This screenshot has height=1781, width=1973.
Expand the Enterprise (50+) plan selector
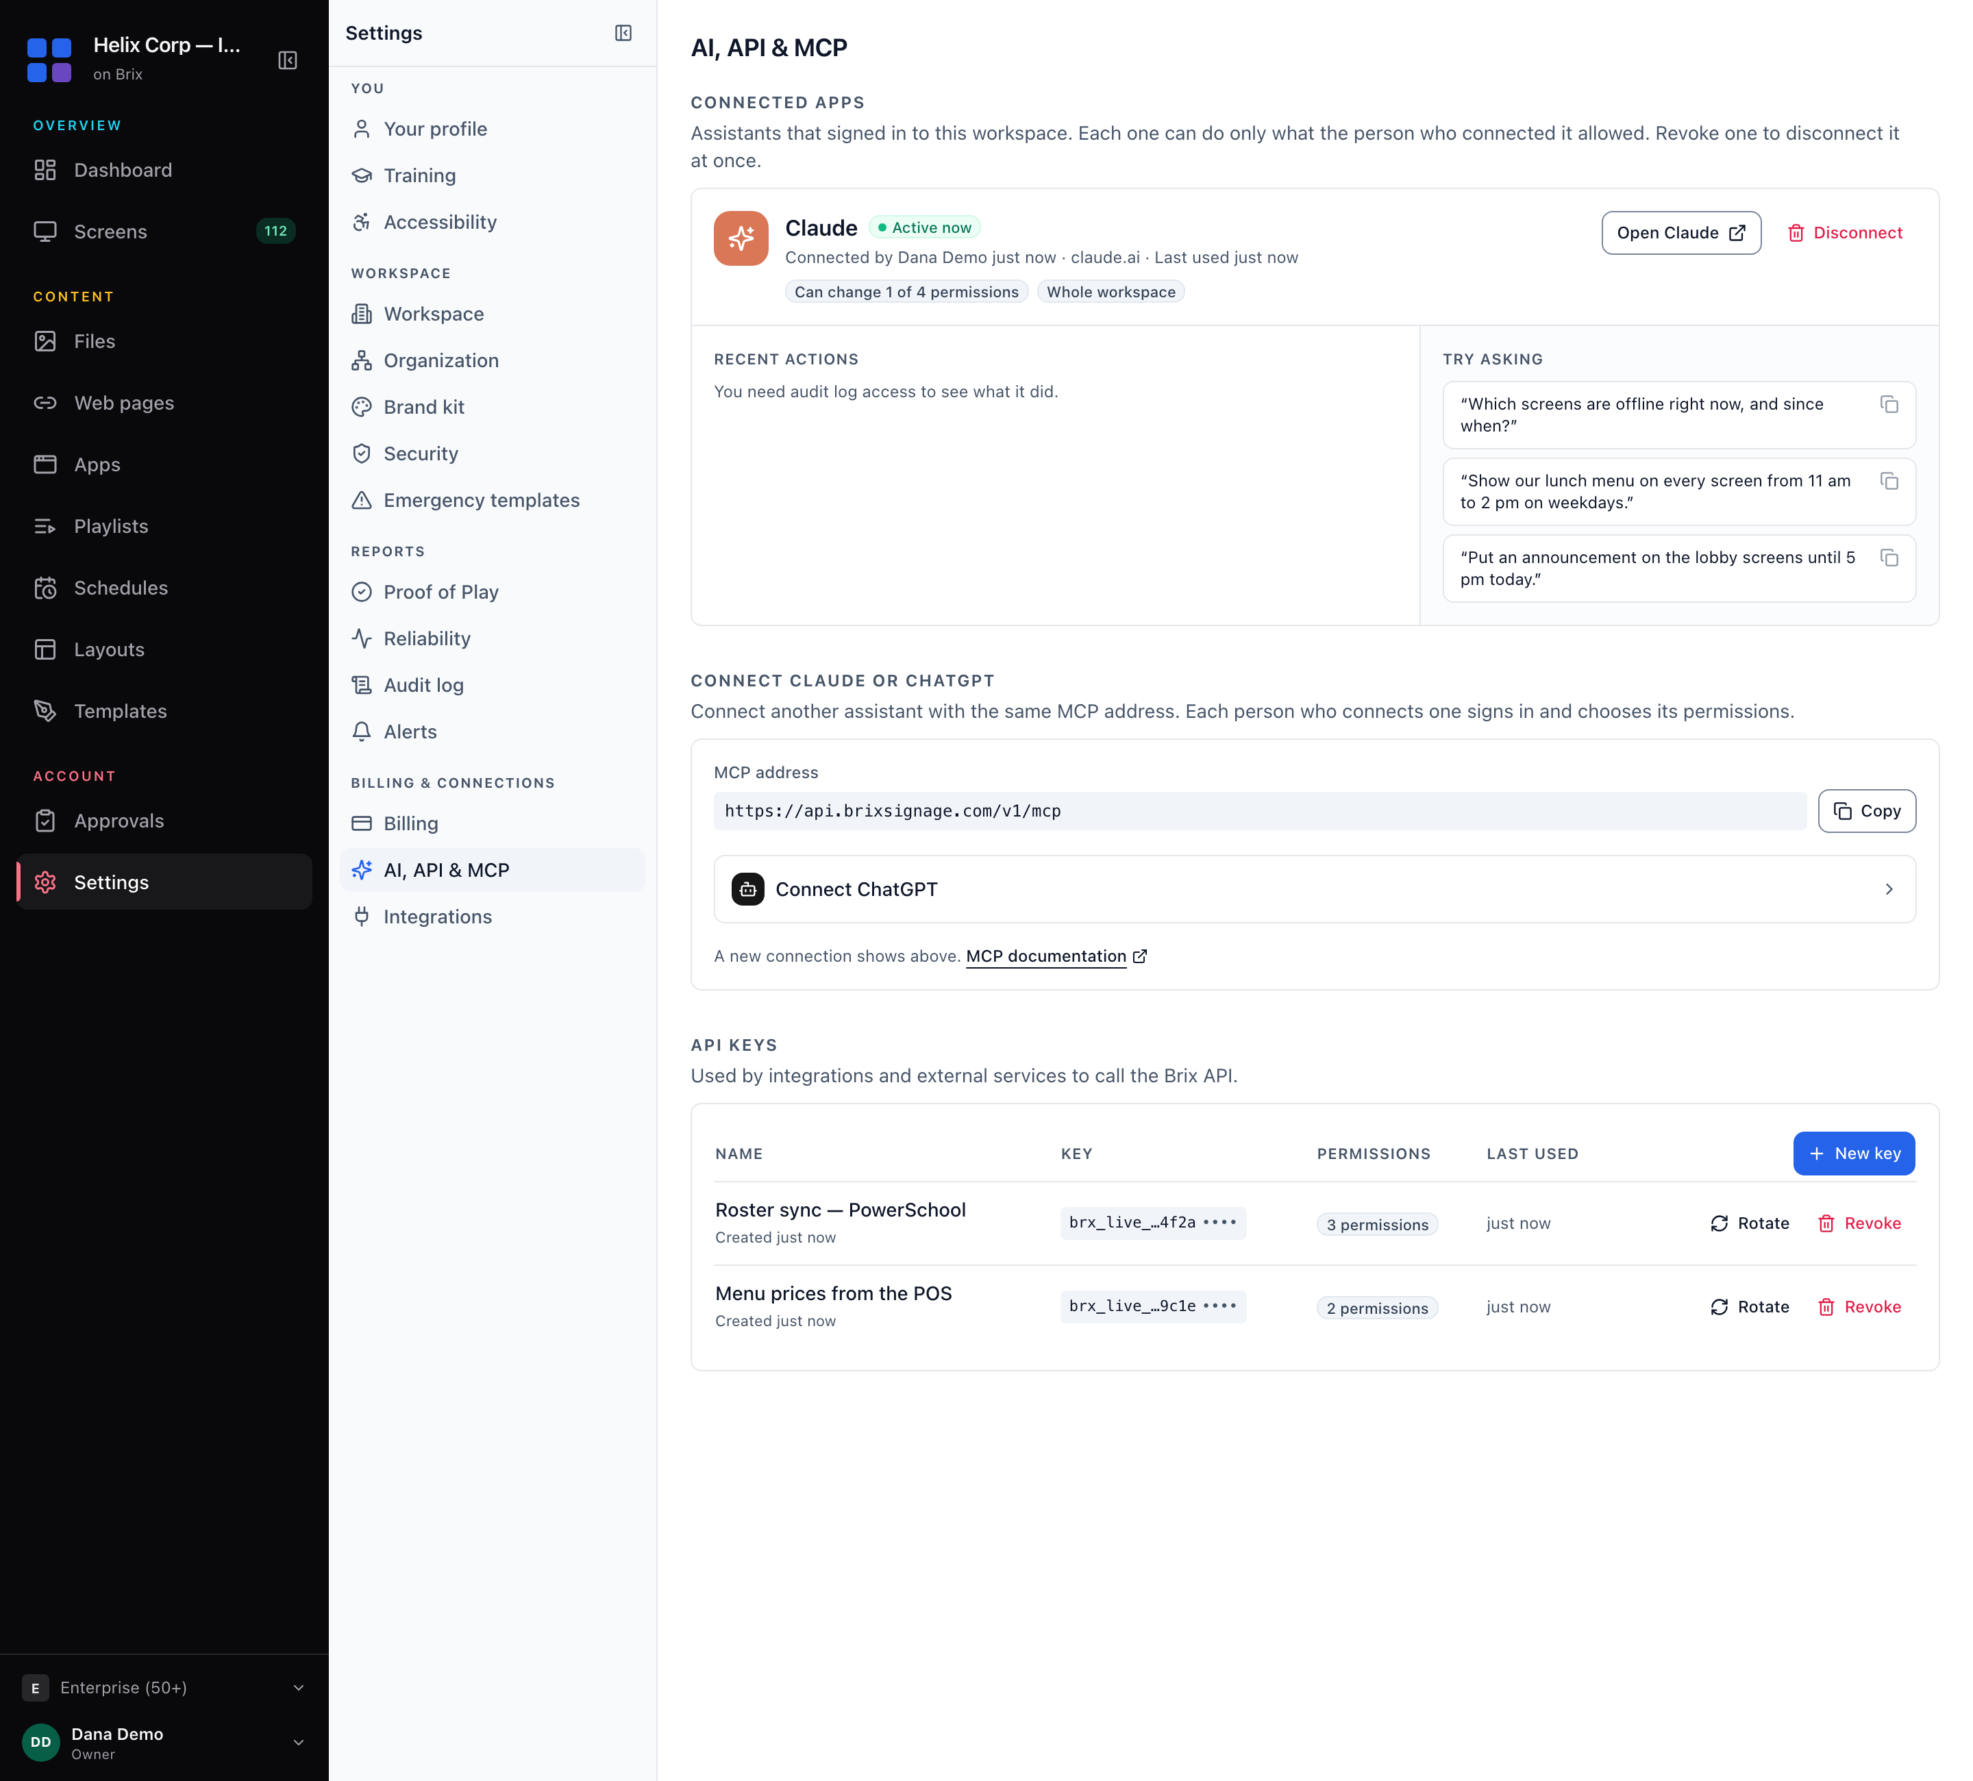[164, 1688]
